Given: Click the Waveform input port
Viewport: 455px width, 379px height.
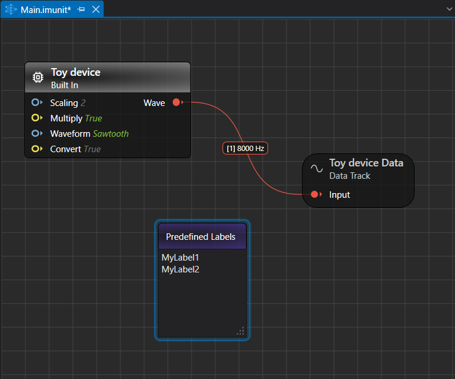Looking at the screenshot, I should coord(36,133).
